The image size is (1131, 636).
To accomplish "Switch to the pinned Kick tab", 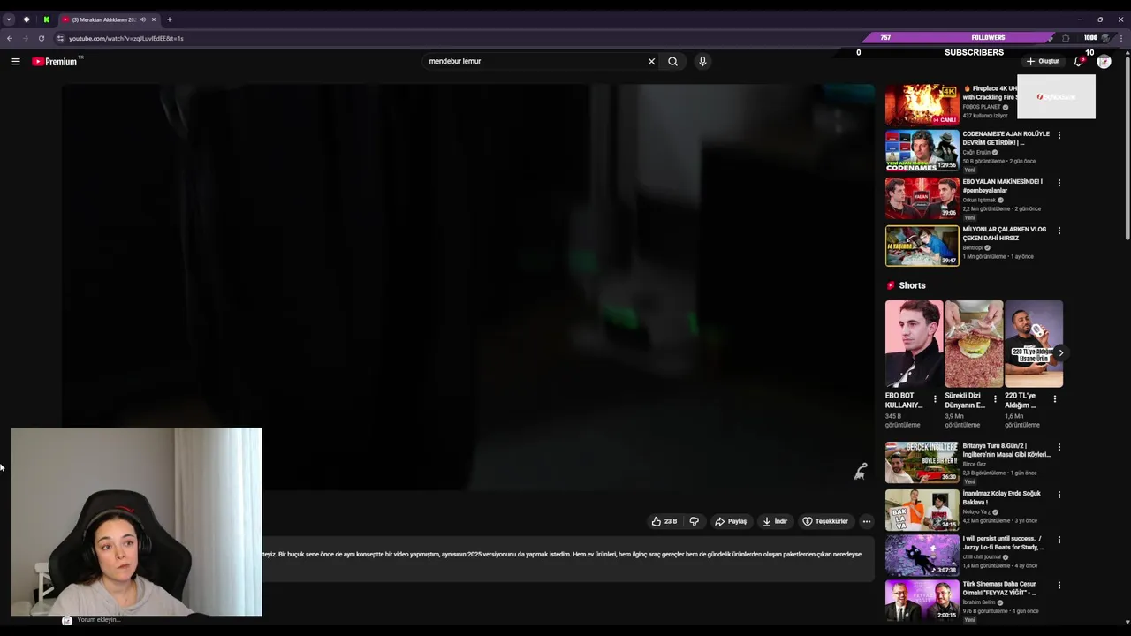I will click(46, 19).
